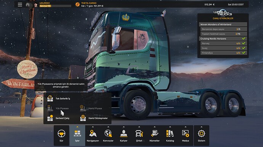The image size is (263, 147).
Task: Click the Cruising Nordic Horizons green checkmark
Action: [244, 39]
